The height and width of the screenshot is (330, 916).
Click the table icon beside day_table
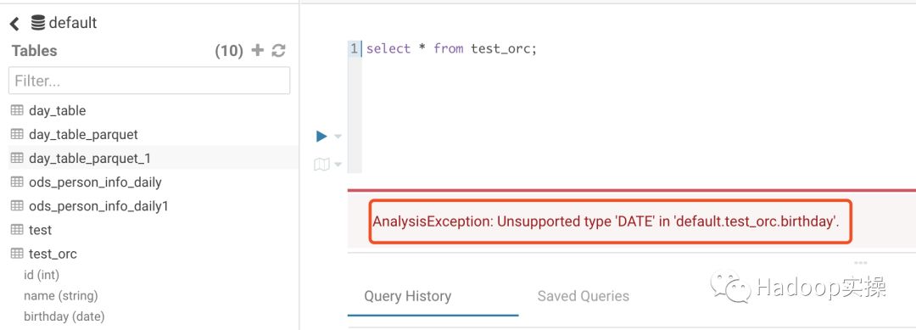17,110
